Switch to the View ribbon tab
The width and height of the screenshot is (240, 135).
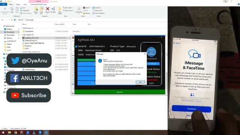point(25,4)
